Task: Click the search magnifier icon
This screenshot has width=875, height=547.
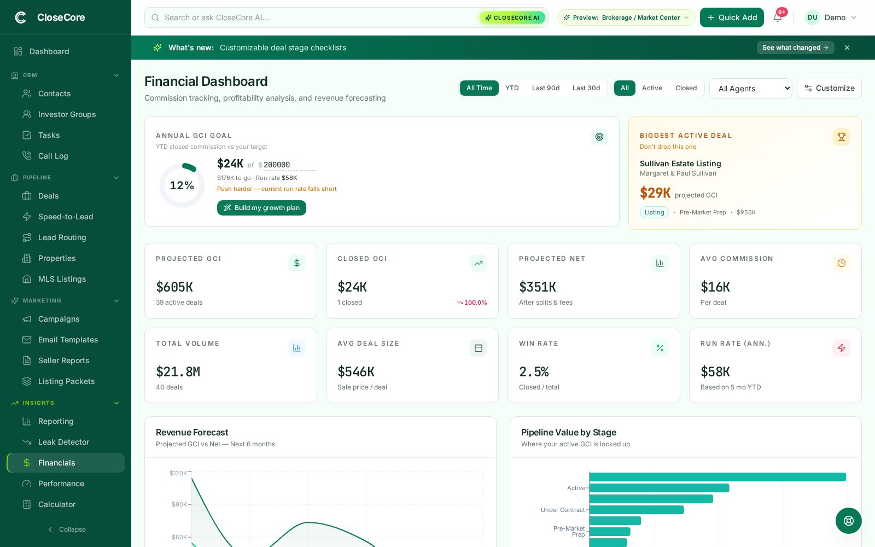Action: coord(155,18)
